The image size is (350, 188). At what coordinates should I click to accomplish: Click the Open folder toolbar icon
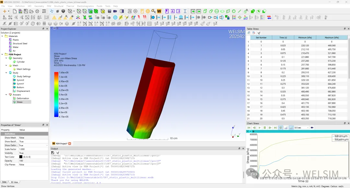(x=31, y=11)
